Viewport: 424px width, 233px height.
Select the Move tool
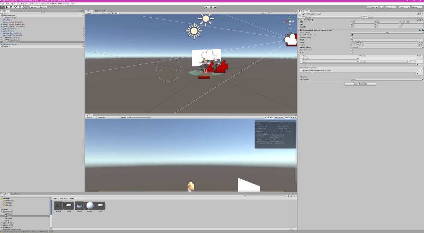point(7,7)
